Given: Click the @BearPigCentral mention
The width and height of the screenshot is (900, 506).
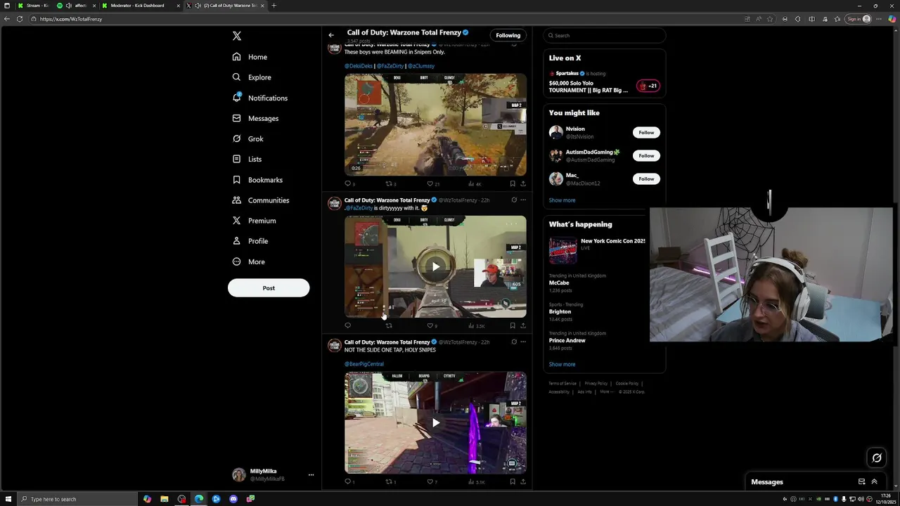Looking at the screenshot, I should click(364, 364).
